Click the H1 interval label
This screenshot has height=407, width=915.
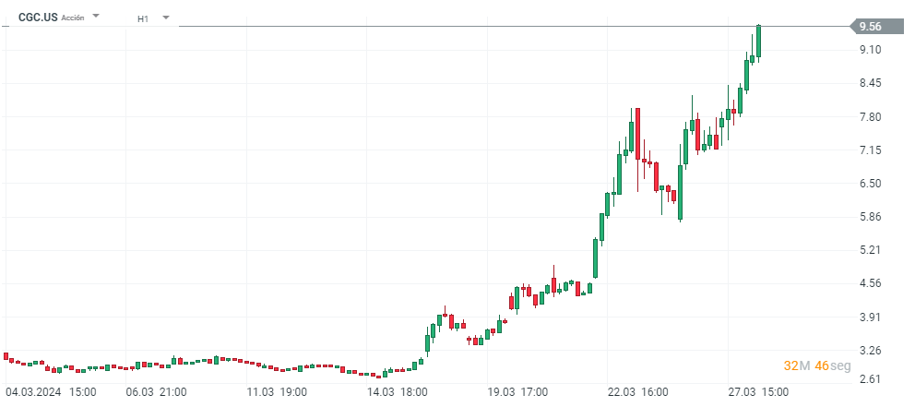pos(143,18)
